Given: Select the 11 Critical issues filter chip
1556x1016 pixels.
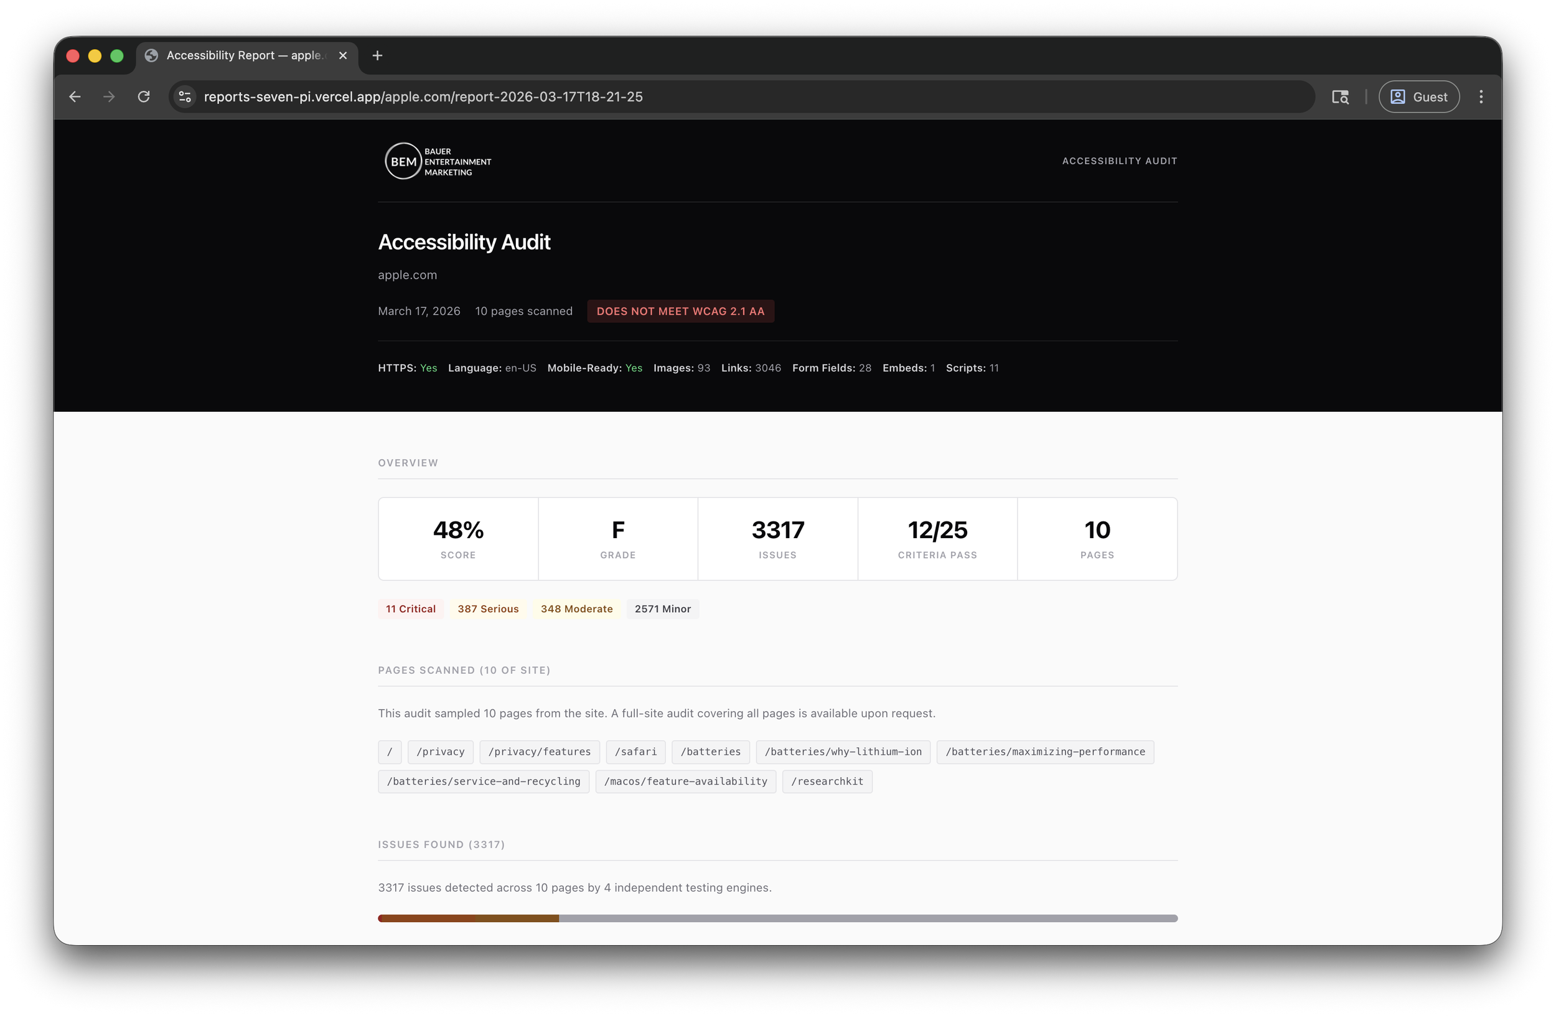Looking at the screenshot, I should coord(410,608).
